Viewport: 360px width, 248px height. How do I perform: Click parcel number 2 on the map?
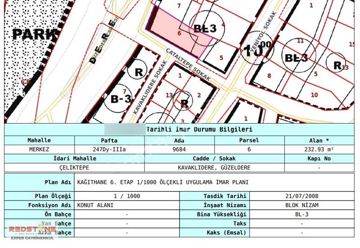click(x=199, y=95)
